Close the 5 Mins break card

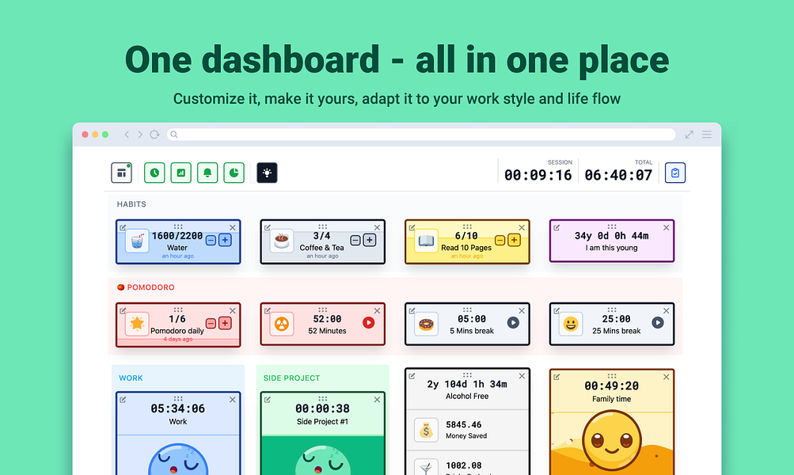522,311
